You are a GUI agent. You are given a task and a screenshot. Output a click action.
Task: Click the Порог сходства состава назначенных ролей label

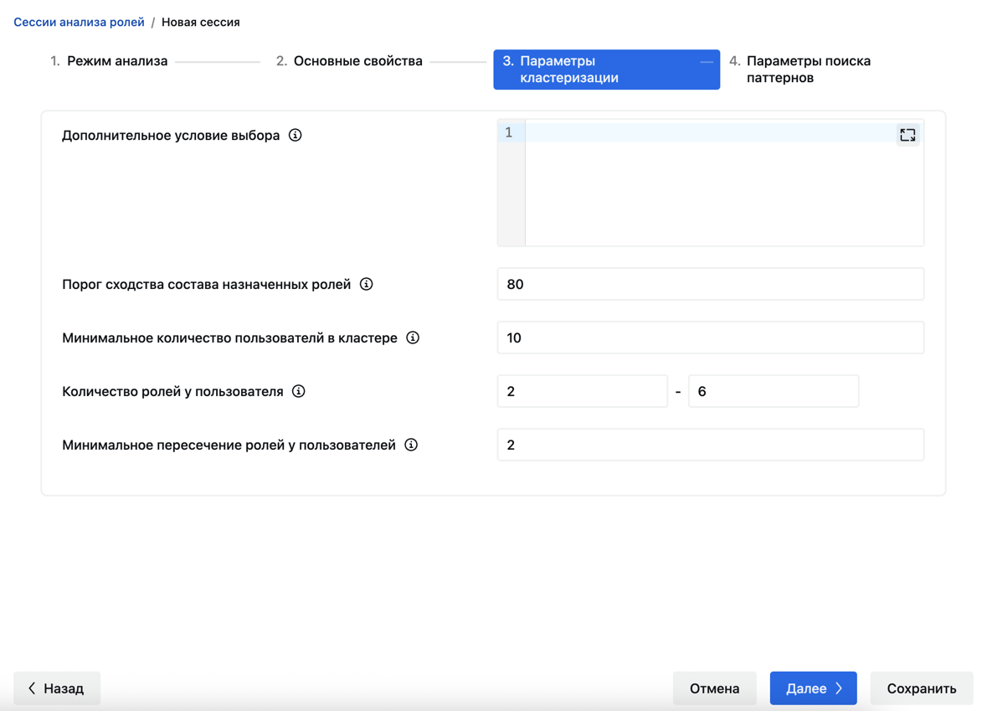pyautogui.click(x=207, y=284)
